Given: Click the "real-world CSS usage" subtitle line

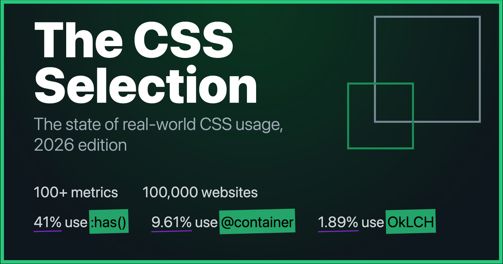Looking at the screenshot, I should click(x=159, y=124).
